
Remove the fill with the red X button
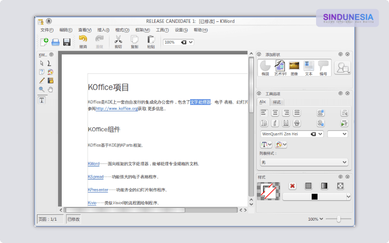[293, 186]
